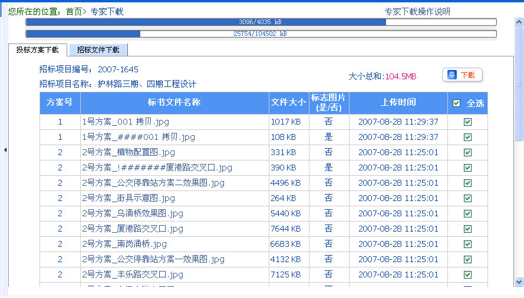524x298 pixels.
Task: Click the scrollbar up arrow
Action: coord(519,22)
